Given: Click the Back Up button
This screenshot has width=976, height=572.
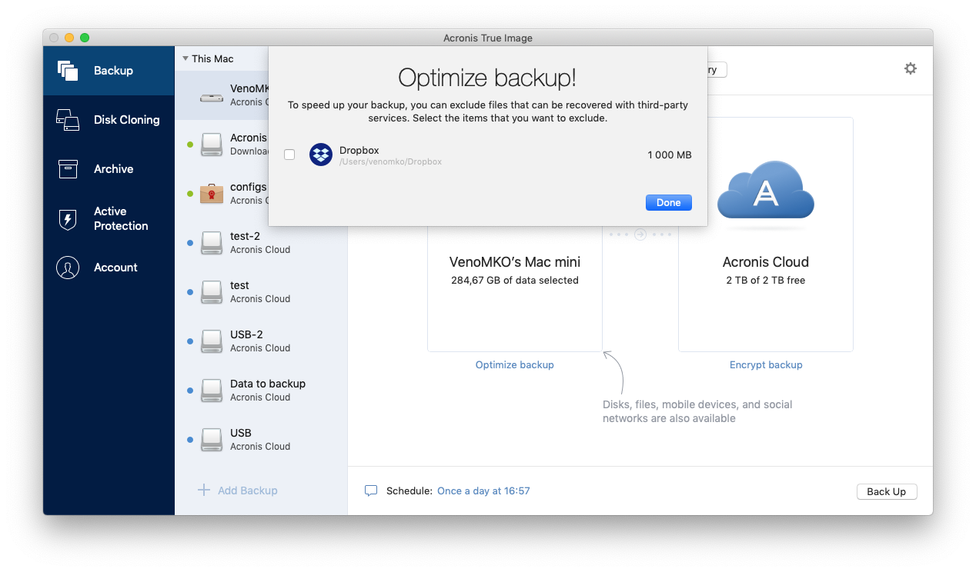Looking at the screenshot, I should [x=886, y=492].
